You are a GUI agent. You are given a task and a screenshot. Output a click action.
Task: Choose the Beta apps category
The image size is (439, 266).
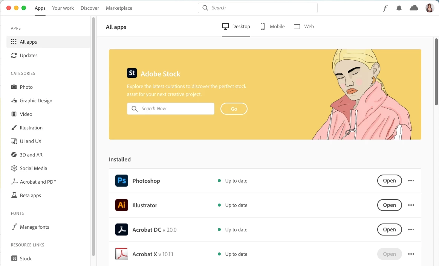[x=26, y=195]
